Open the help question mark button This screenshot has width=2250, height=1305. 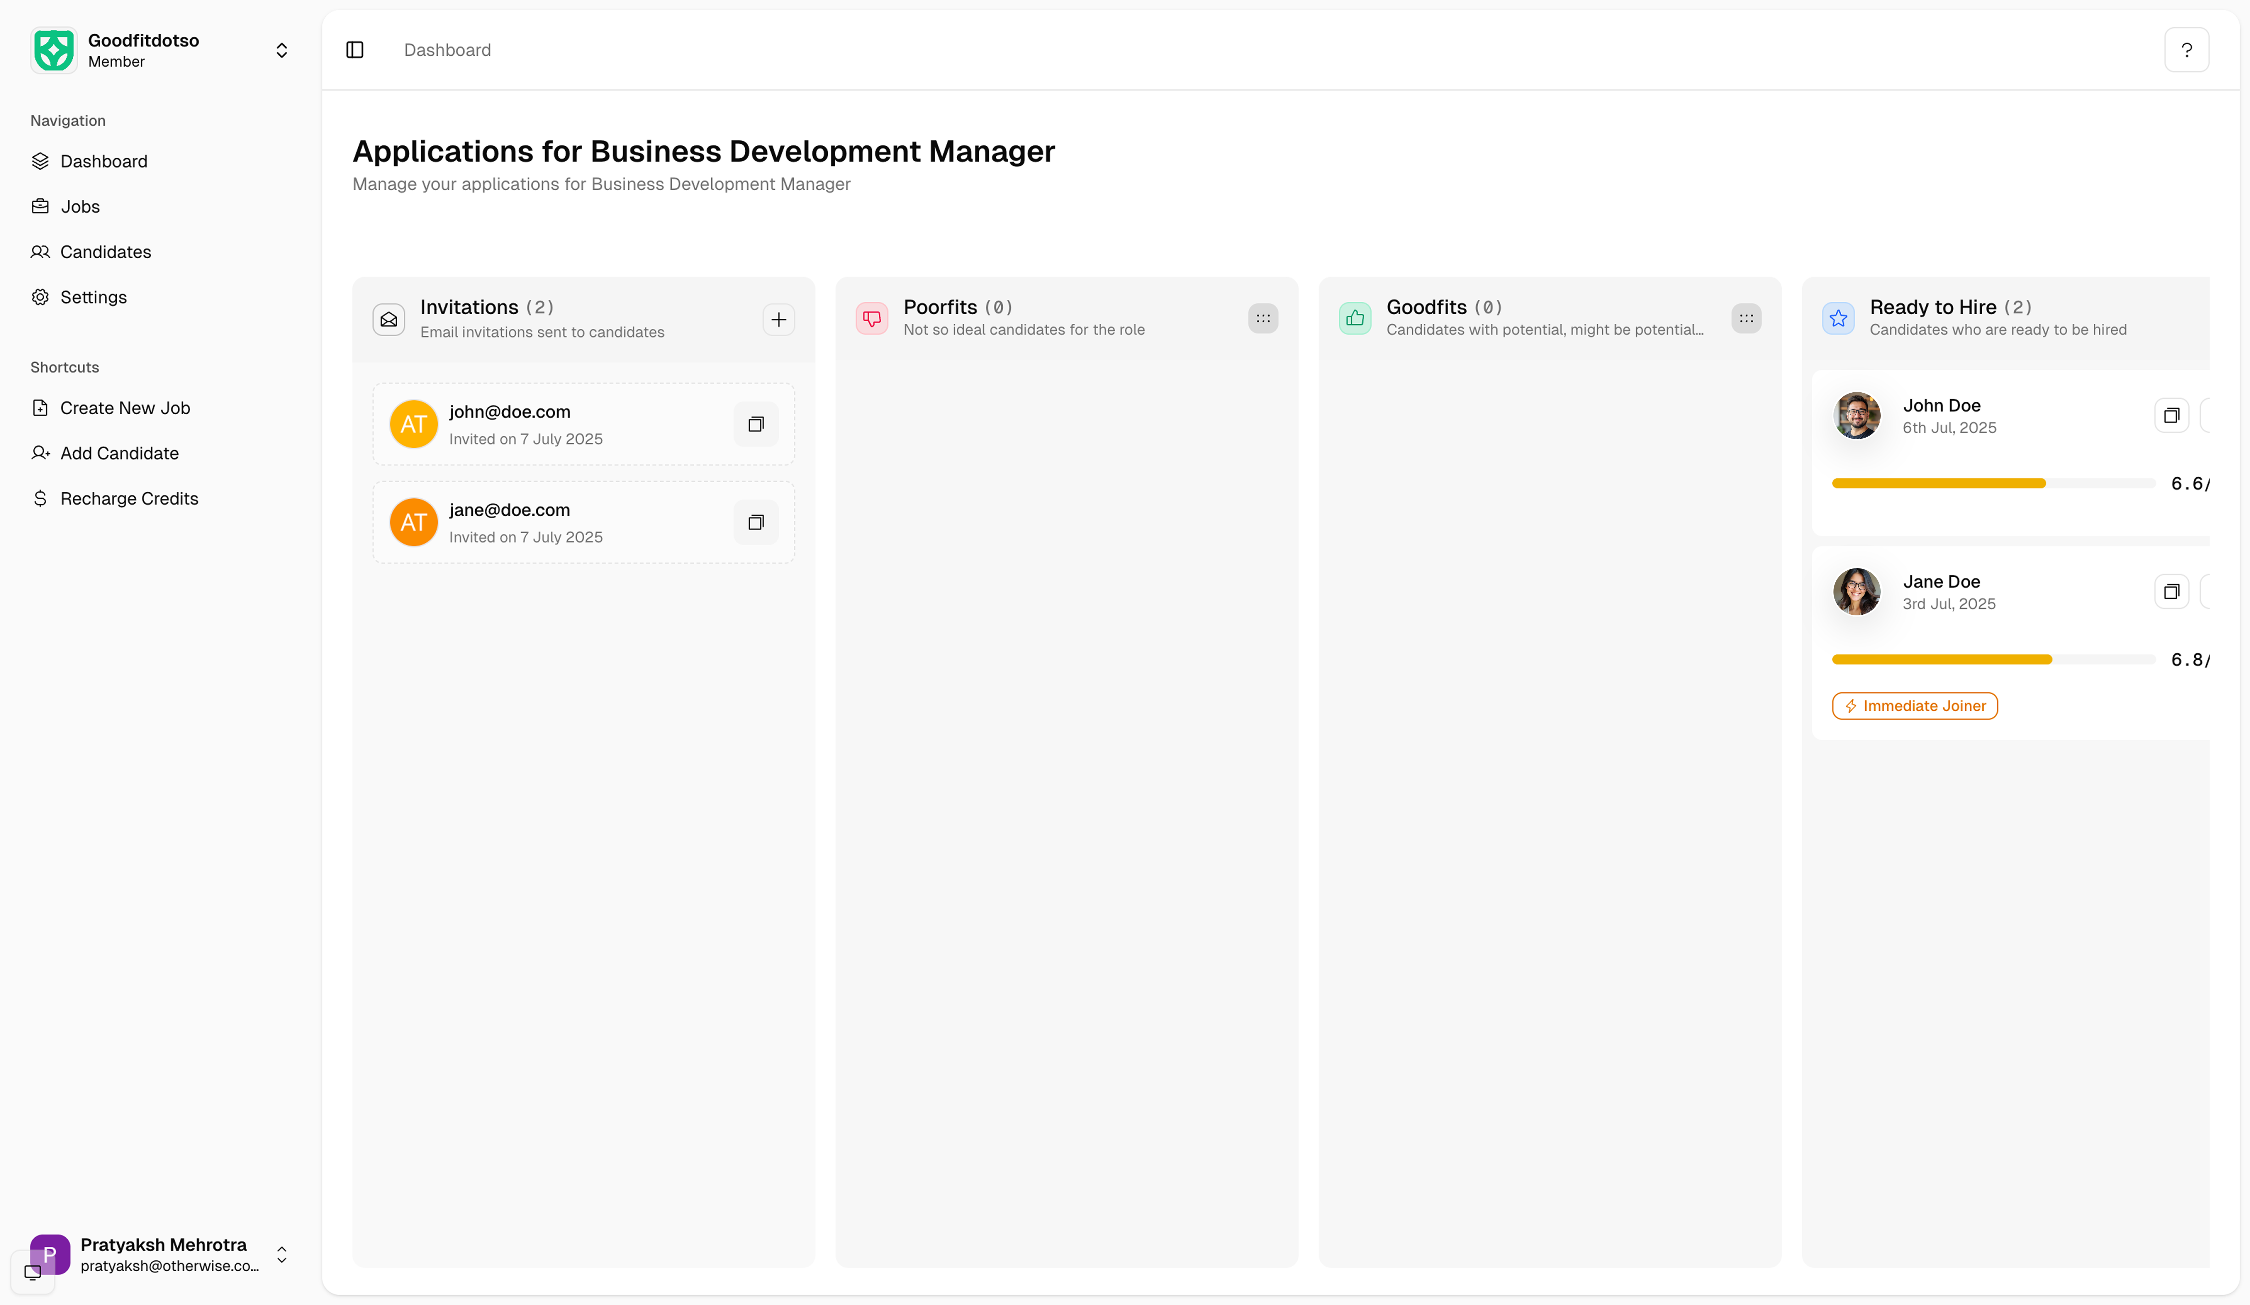point(2186,50)
